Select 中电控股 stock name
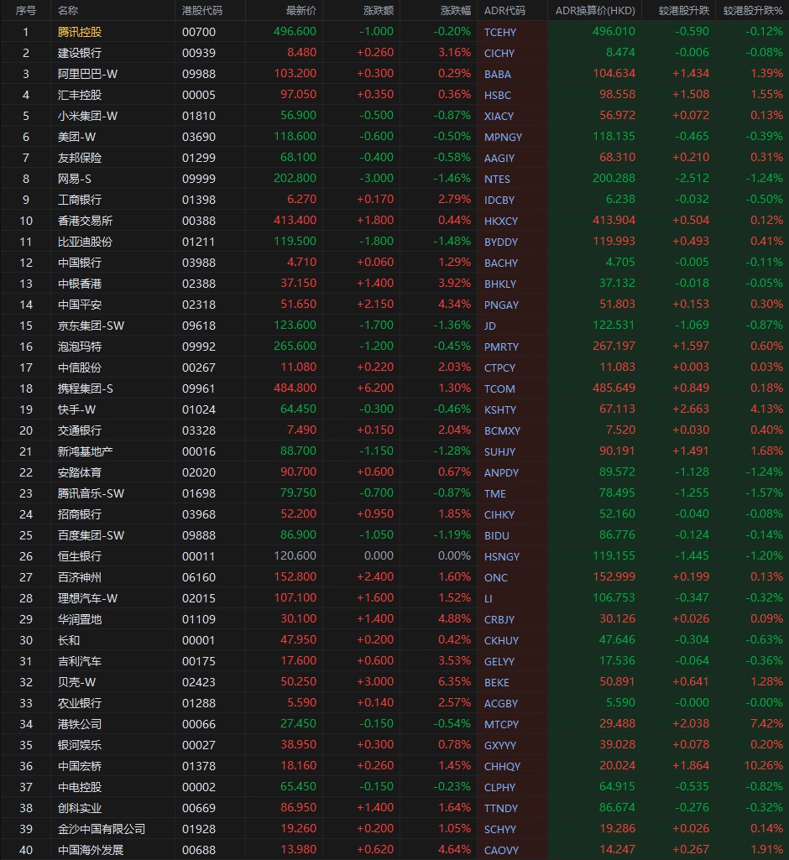Viewport: 789px width, 860px height. point(80,787)
